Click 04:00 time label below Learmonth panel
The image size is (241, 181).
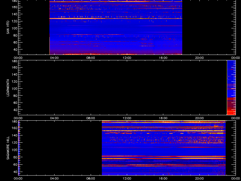pos(55,118)
